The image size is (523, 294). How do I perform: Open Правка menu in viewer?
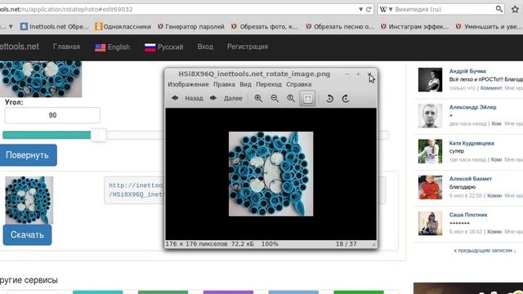pyautogui.click(x=224, y=84)
